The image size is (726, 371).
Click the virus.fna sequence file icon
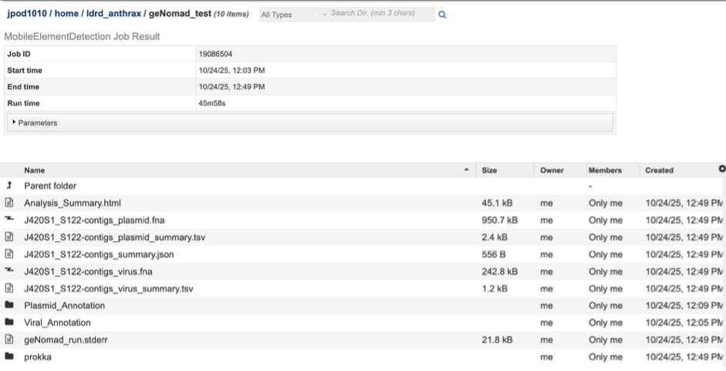(9, 271)
